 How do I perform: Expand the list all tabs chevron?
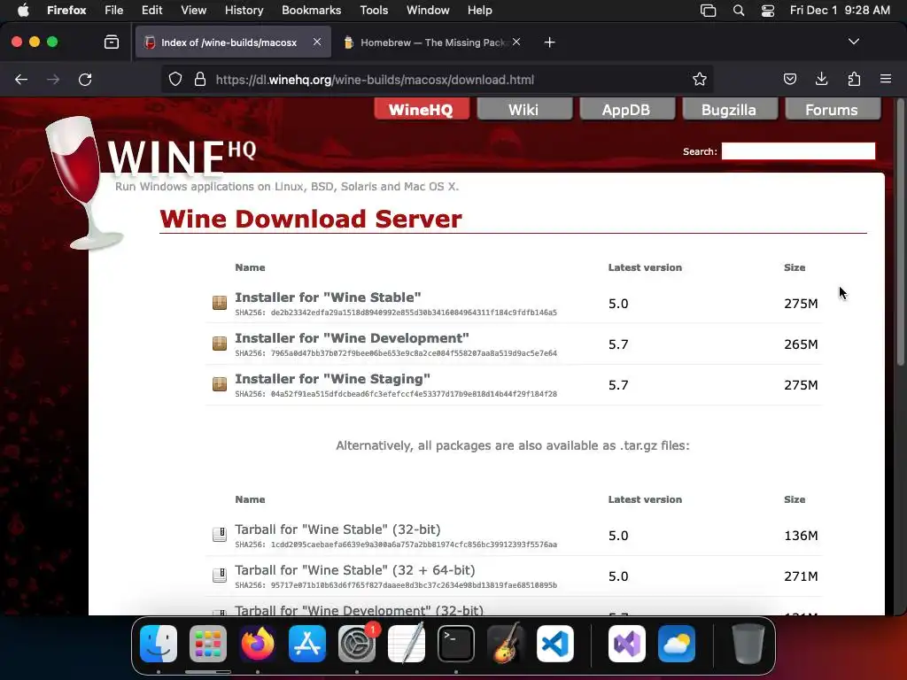coord(853,42)
